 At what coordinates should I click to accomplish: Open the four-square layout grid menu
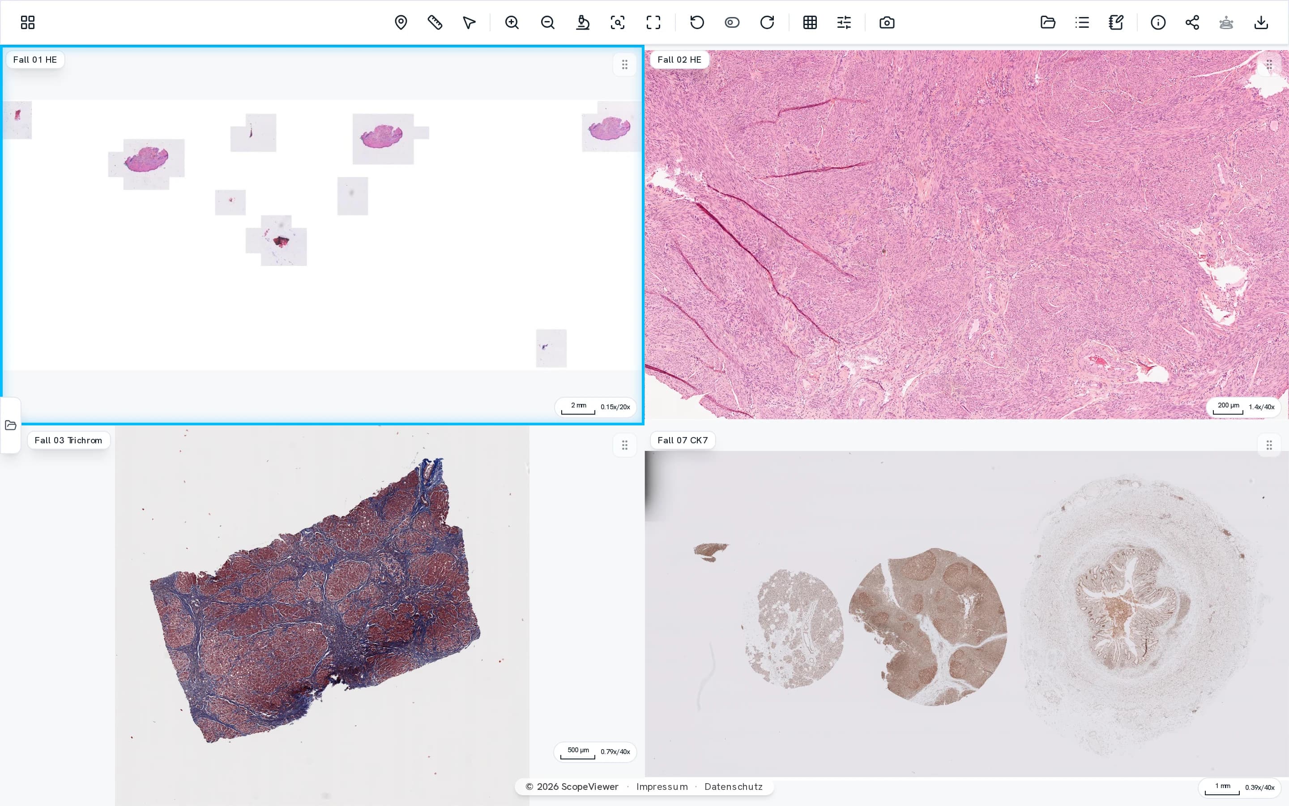pyautogui.click(x=28, y=22)
